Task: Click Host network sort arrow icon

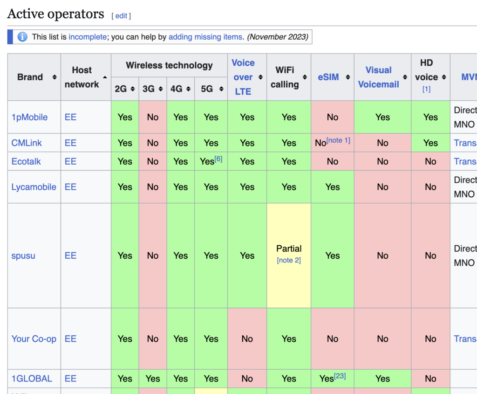Action: 105,77
